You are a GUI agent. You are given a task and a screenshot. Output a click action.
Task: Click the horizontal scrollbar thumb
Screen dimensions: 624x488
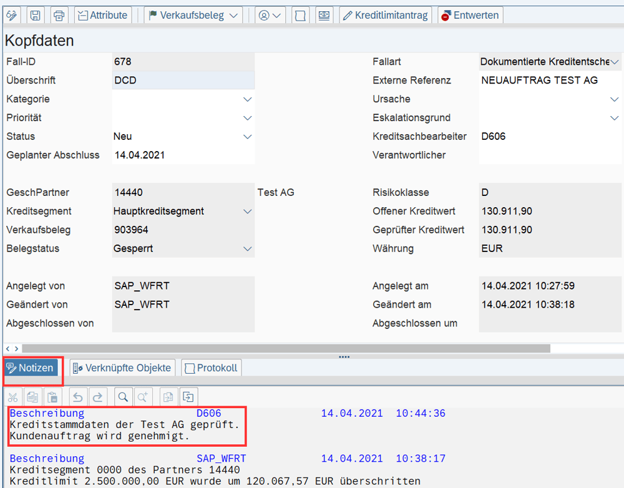pos(286,349)
